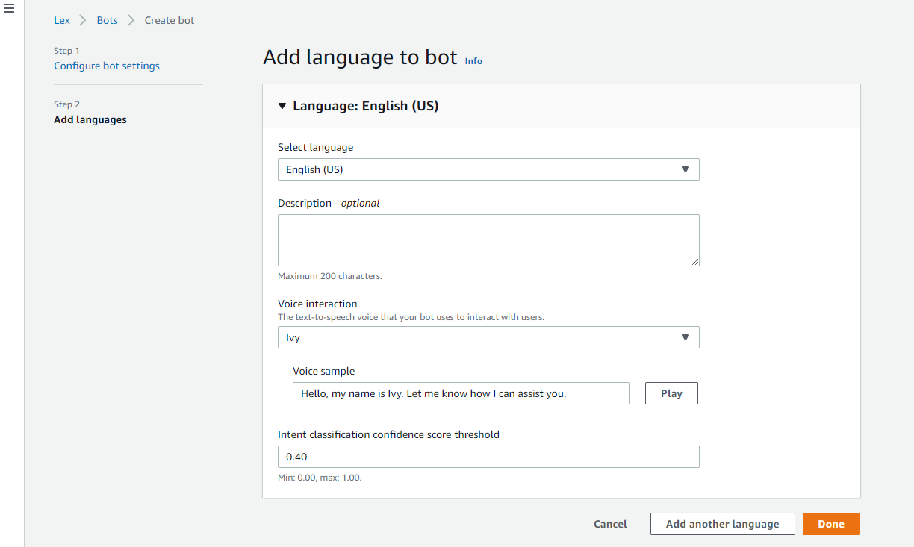Click the breadcrumb chevron after Lex
This screenshot has width=914, height=547.
click(83, 20)
